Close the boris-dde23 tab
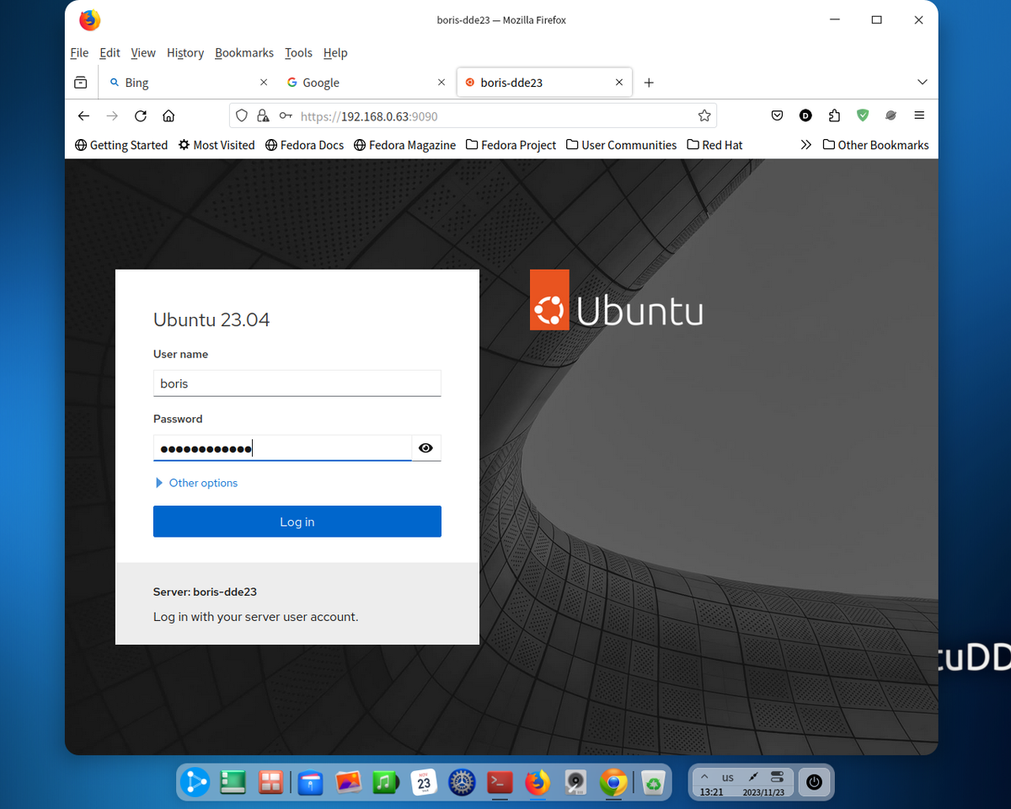The image size is (1011, 809). point(619,83)
